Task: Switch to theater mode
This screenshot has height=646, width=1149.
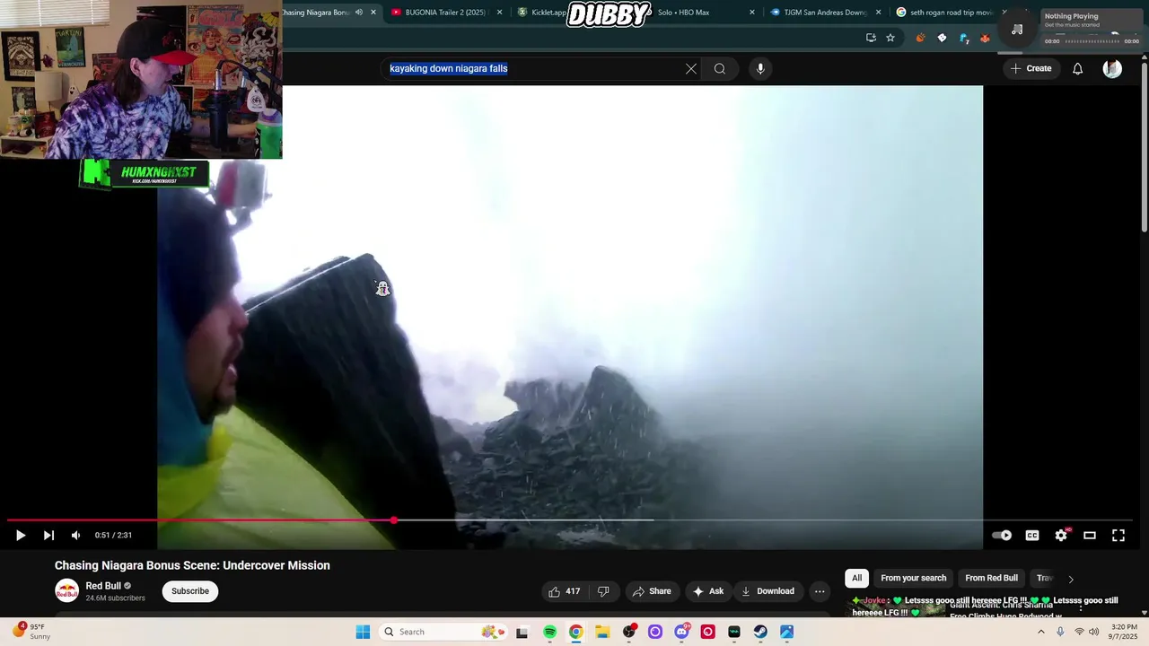Action: coord(1090,535)
